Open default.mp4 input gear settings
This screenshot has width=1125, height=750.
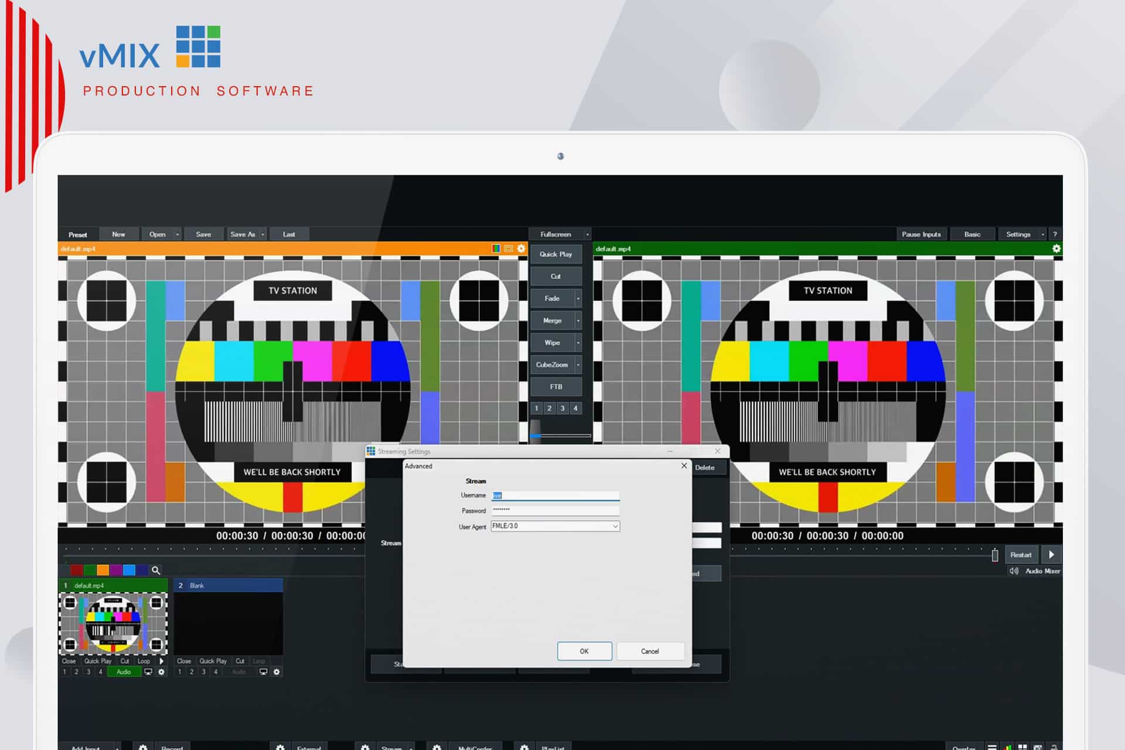click(162, 672)
